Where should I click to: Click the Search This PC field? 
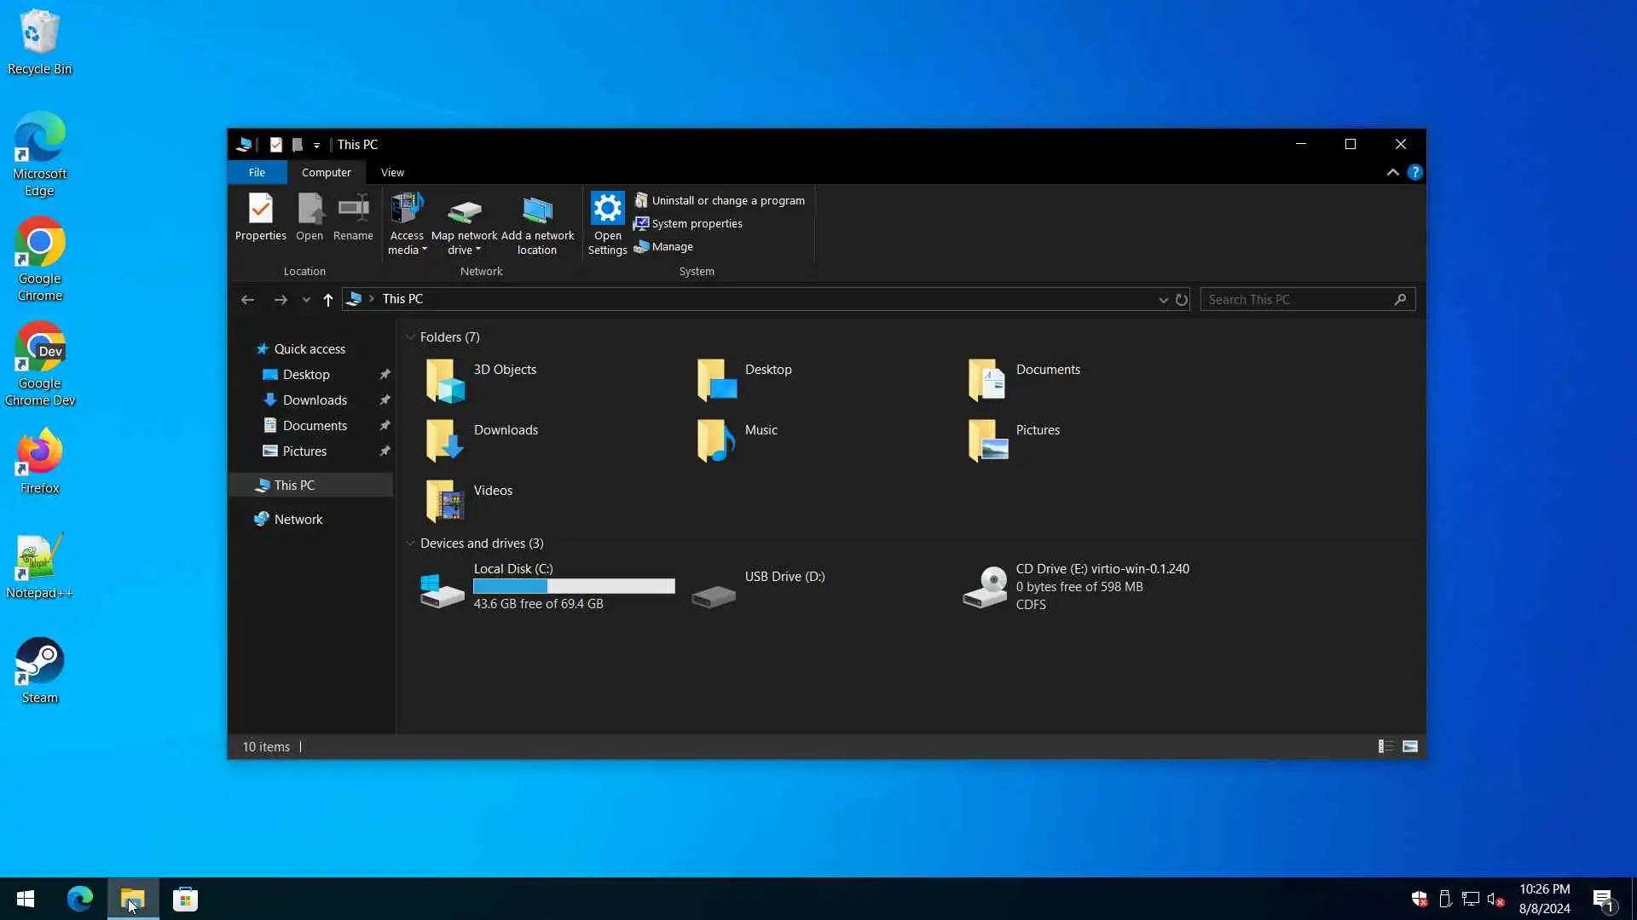coord(1296,300)
